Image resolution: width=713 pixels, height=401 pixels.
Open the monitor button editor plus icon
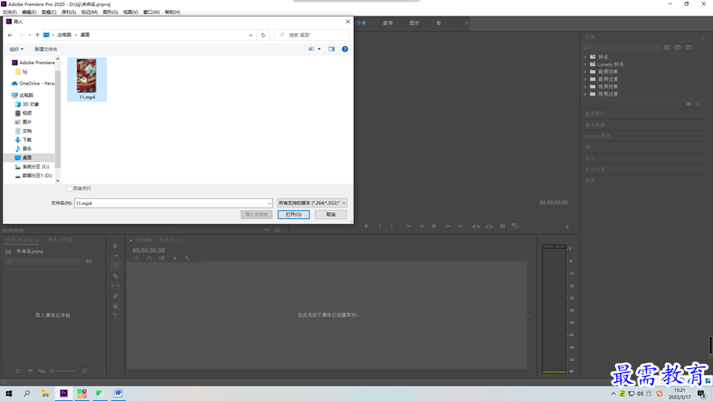(567, 226)
